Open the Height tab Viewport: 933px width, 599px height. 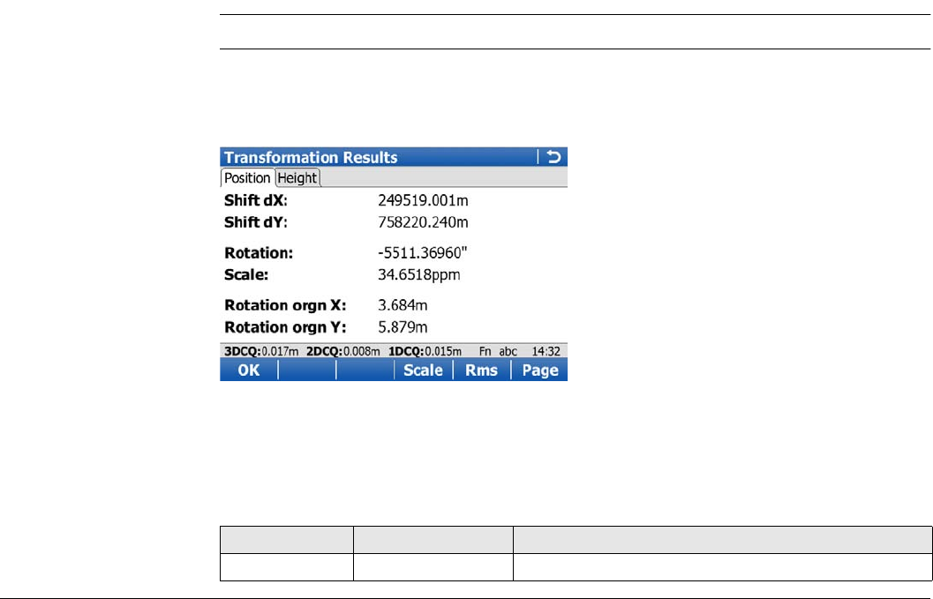297,178
